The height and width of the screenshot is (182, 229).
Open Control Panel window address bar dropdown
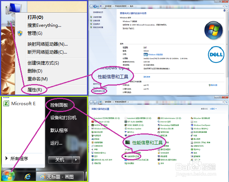[223, 102]
